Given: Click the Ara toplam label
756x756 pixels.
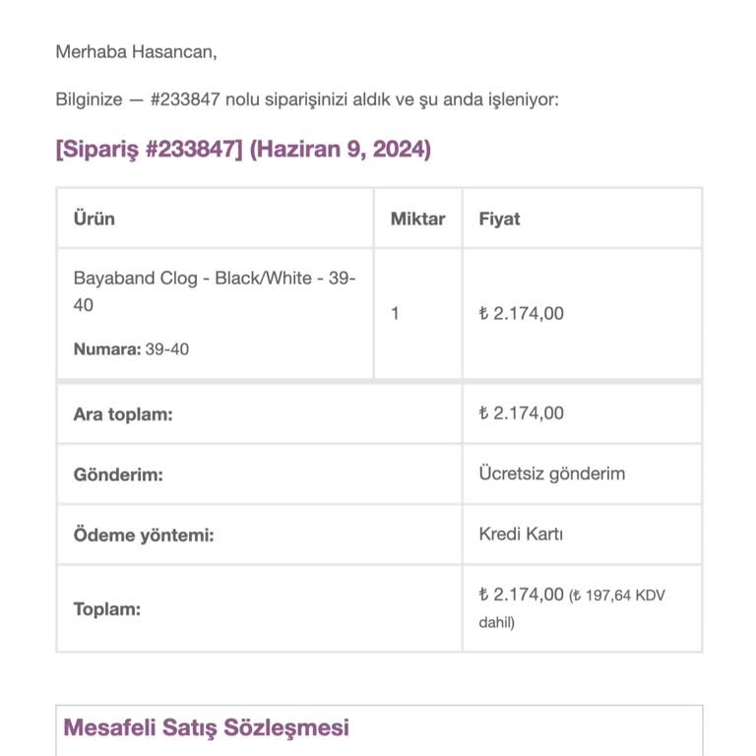Looking at the screenshot, I should pyautogui.click(x=123, y=414).
